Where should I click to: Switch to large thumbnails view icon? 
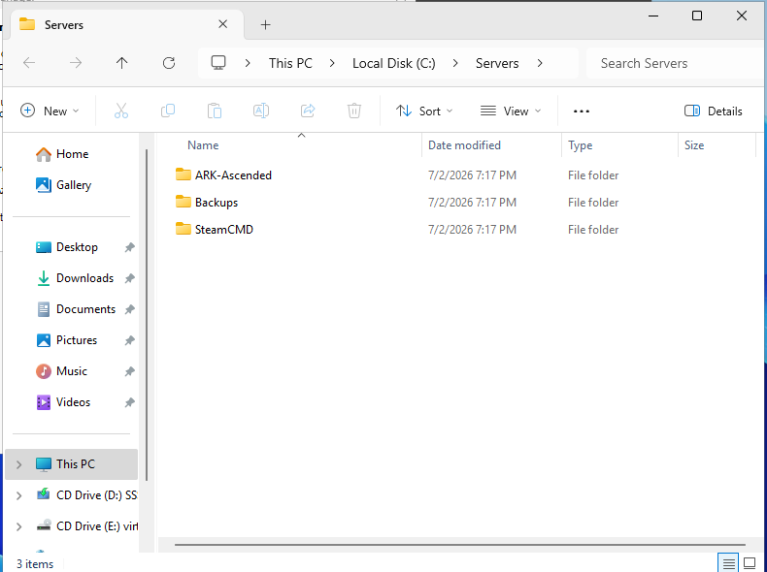(x=750, y=563)
